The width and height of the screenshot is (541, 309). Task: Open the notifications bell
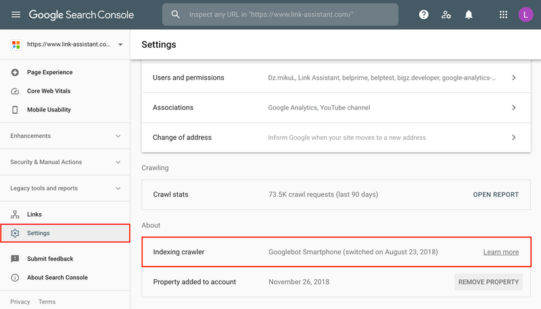pos(469,14)
